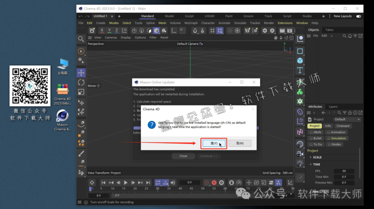Close the Cinema 4D language dialog

coord(253,109)
